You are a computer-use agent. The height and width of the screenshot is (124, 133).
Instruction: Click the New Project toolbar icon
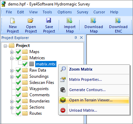pos(12,21)
